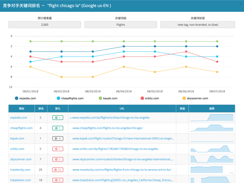Click skyscanner.com data point on 08/07/2018
The image size is (244, 183).
(x=217, y=72)
